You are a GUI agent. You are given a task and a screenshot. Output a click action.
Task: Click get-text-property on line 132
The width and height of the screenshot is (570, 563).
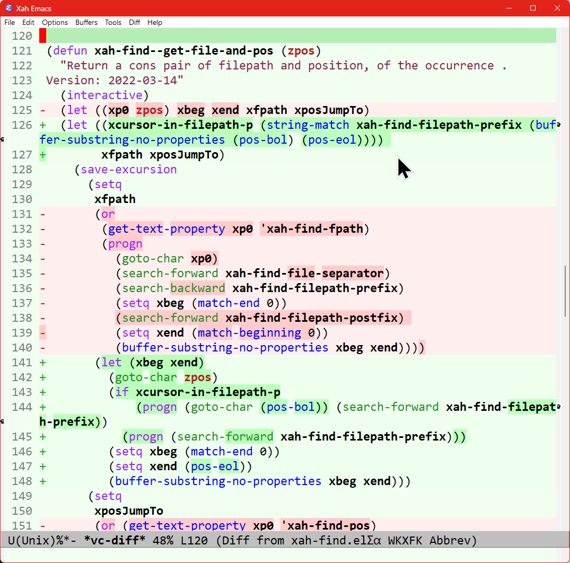pos(166,229)
